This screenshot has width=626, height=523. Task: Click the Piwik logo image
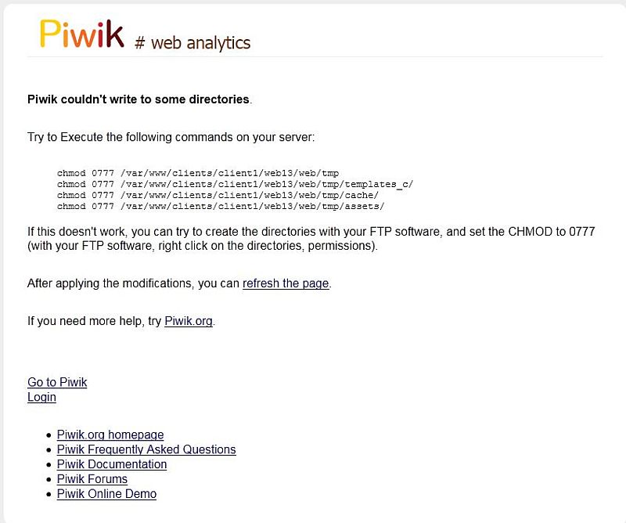[82, 34]
